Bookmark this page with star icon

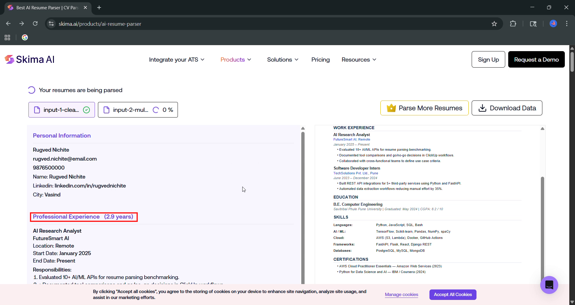tap(494, 24)
